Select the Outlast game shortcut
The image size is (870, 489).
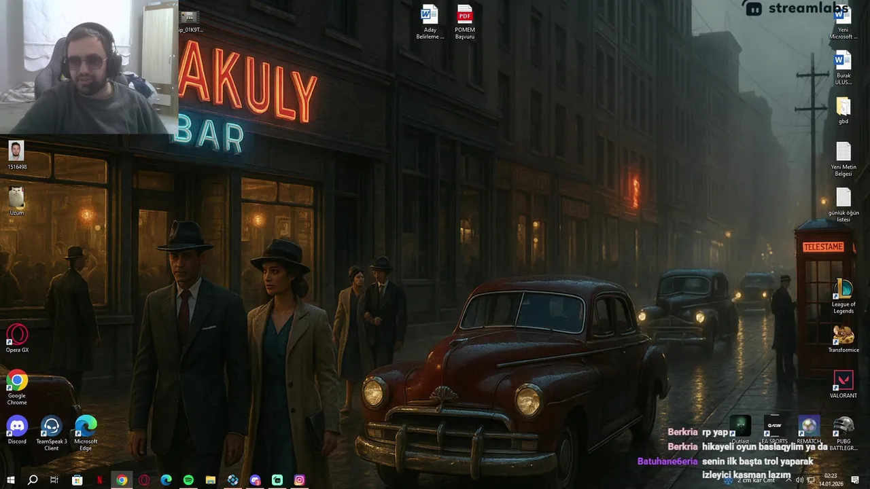(740, 430)
